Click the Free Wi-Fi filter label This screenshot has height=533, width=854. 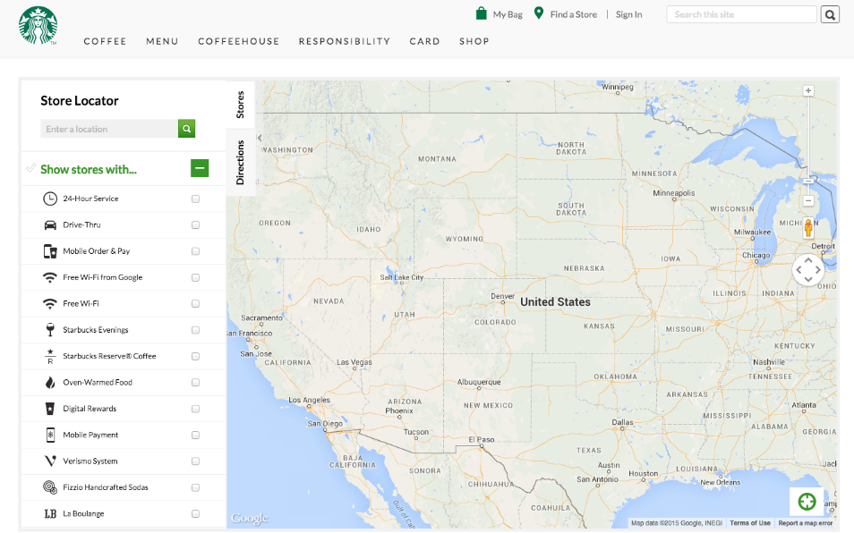tap(81, 303)
